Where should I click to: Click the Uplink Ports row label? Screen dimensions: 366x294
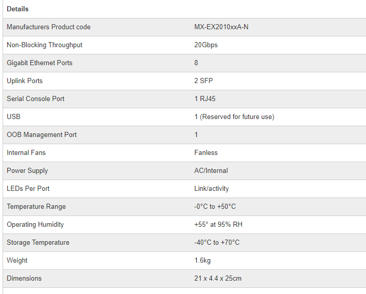[x=25, y=81]
